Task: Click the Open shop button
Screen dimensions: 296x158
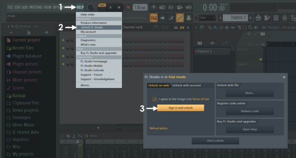Action: 250,130
